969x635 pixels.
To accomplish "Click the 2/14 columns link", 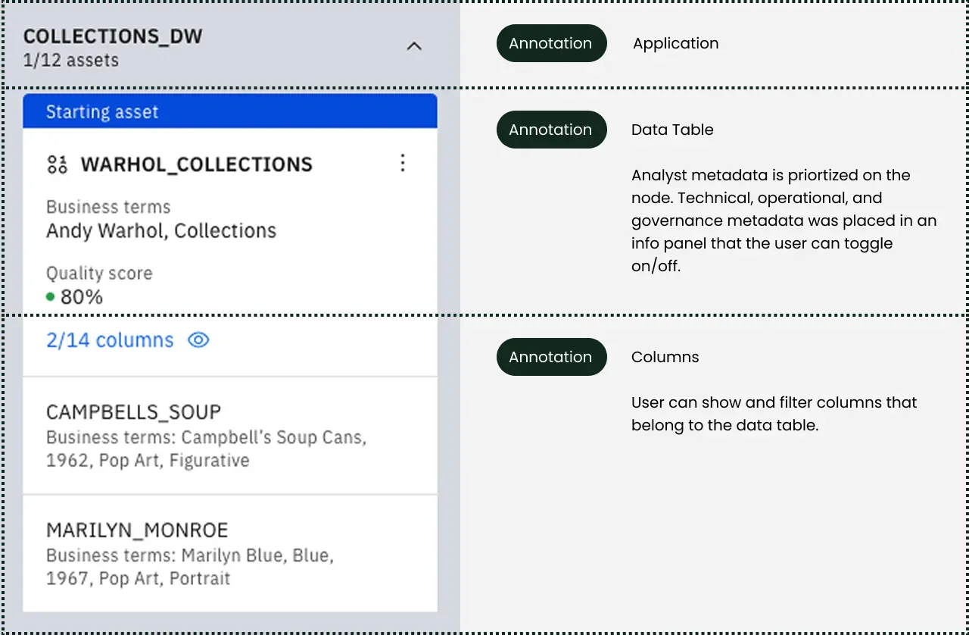I will [x=110, y=340].
